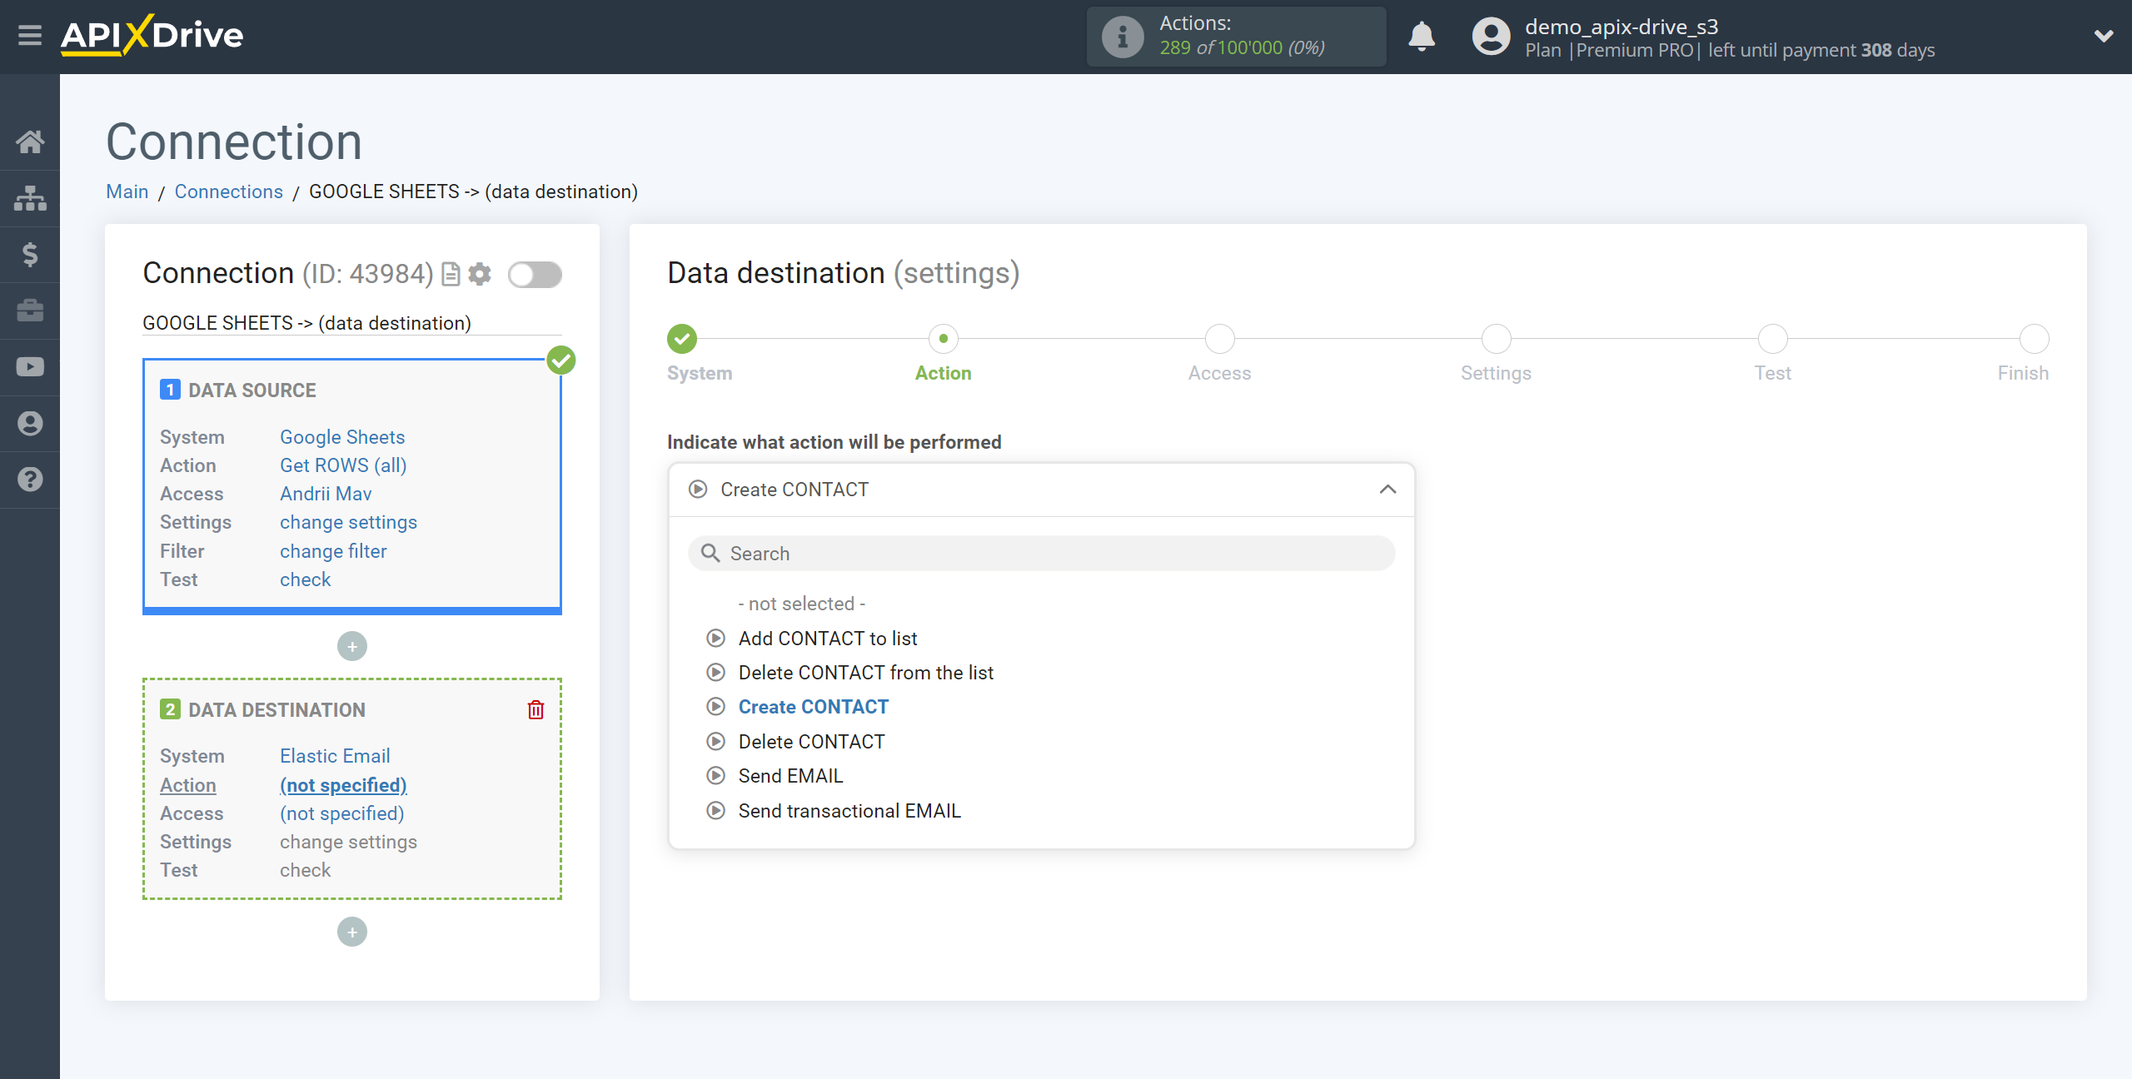This screenshot has width=2132, height=1079.
Task: Open profile sidebar icon
Action: pyautogui.click(x=30, y=424)
